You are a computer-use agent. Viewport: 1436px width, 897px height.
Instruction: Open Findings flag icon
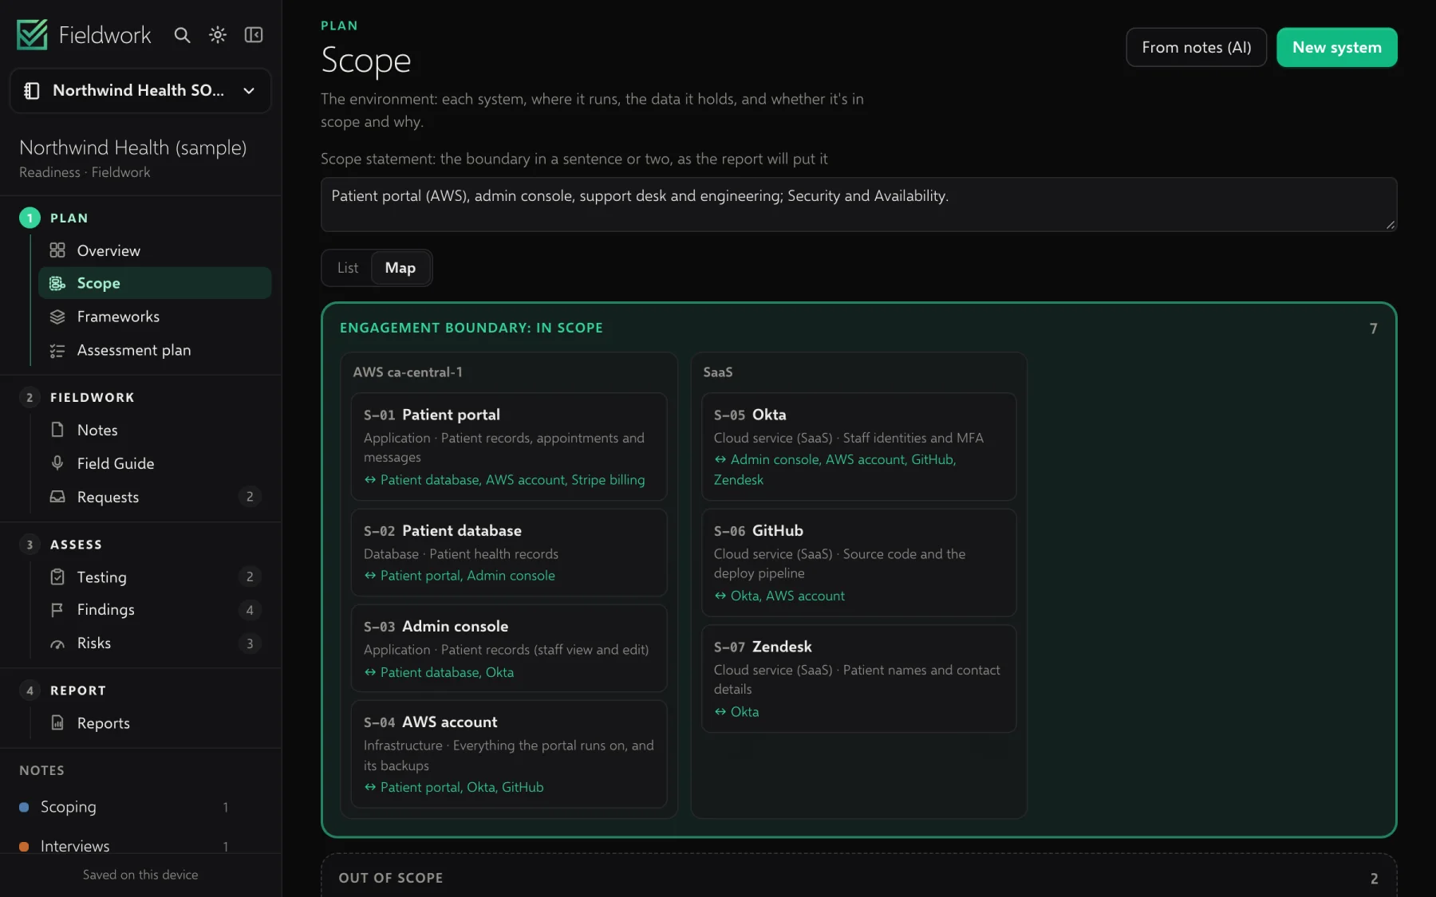tap(57, 610)
